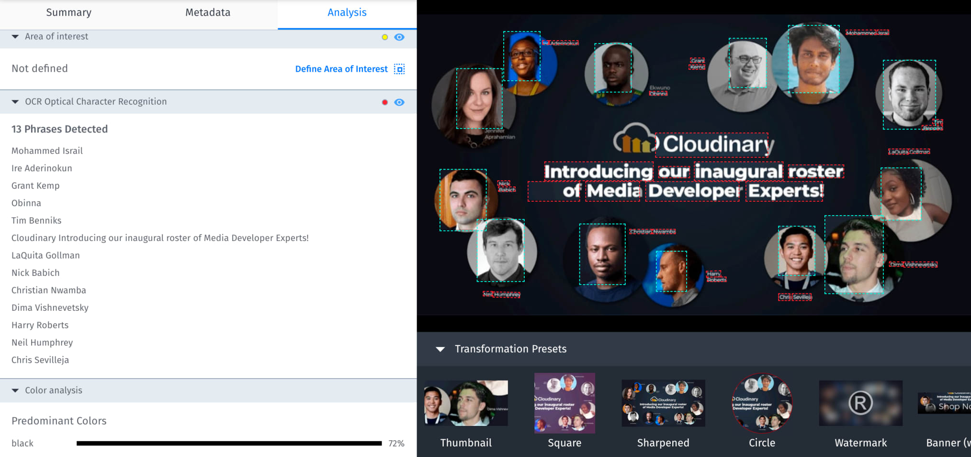The height and width of the screenshot is (457, 971).
Task: Click Tim Benniks' face box in preview
Action: pyautogui.click(x=909, y=95)
